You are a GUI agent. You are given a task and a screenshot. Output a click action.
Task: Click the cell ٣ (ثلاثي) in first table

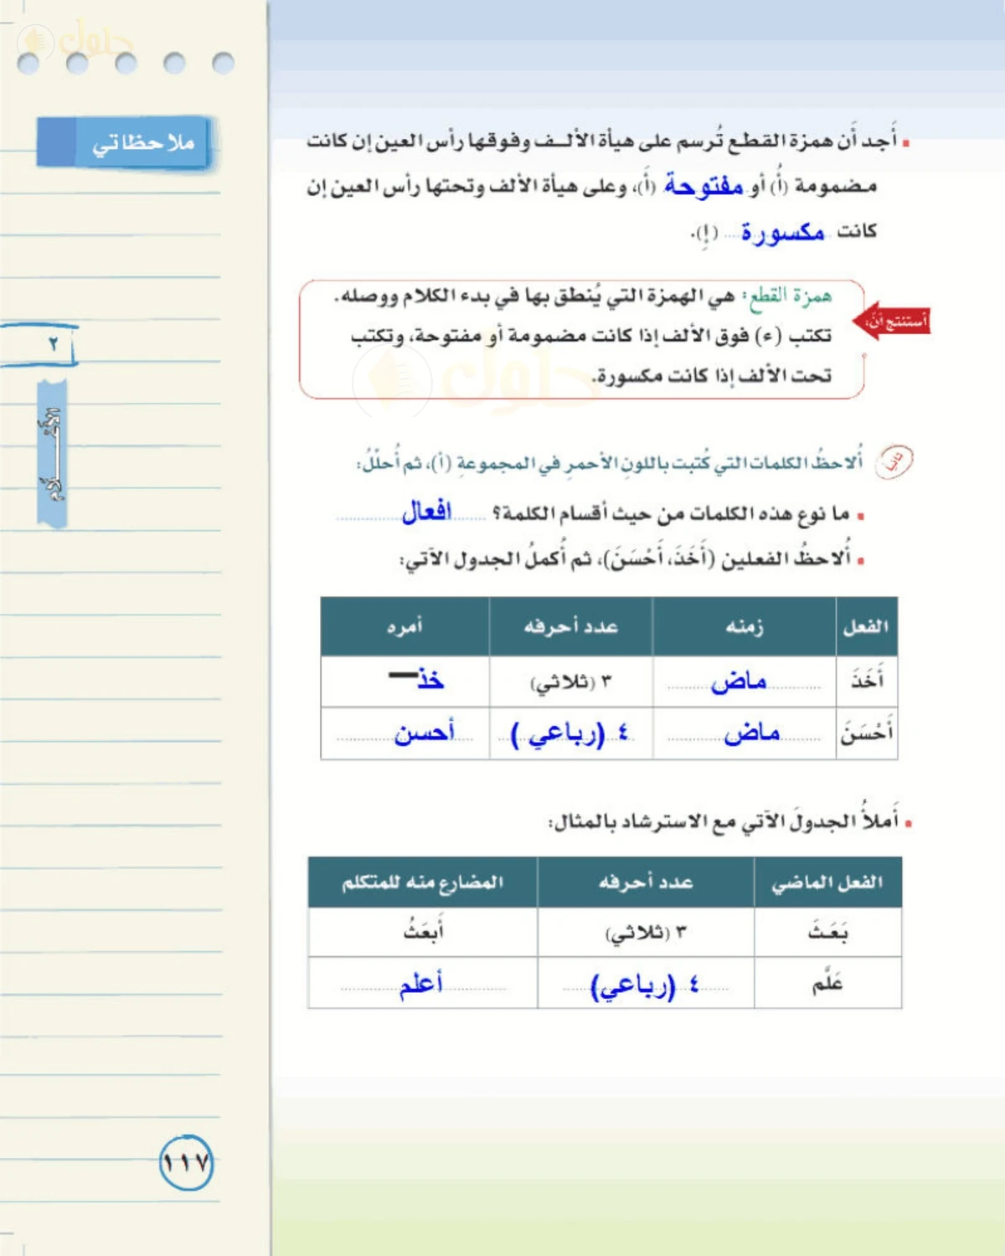pos(570,682)
